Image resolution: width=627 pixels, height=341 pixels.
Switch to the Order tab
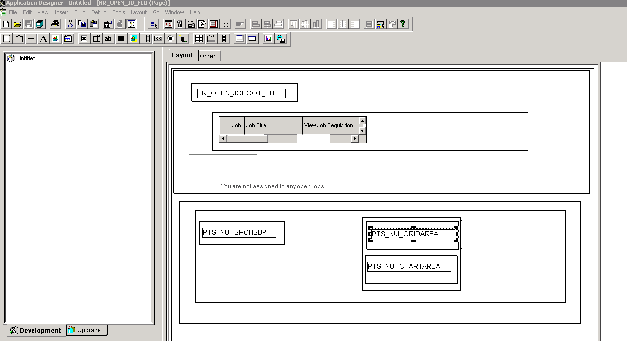[x=208, y=56]
